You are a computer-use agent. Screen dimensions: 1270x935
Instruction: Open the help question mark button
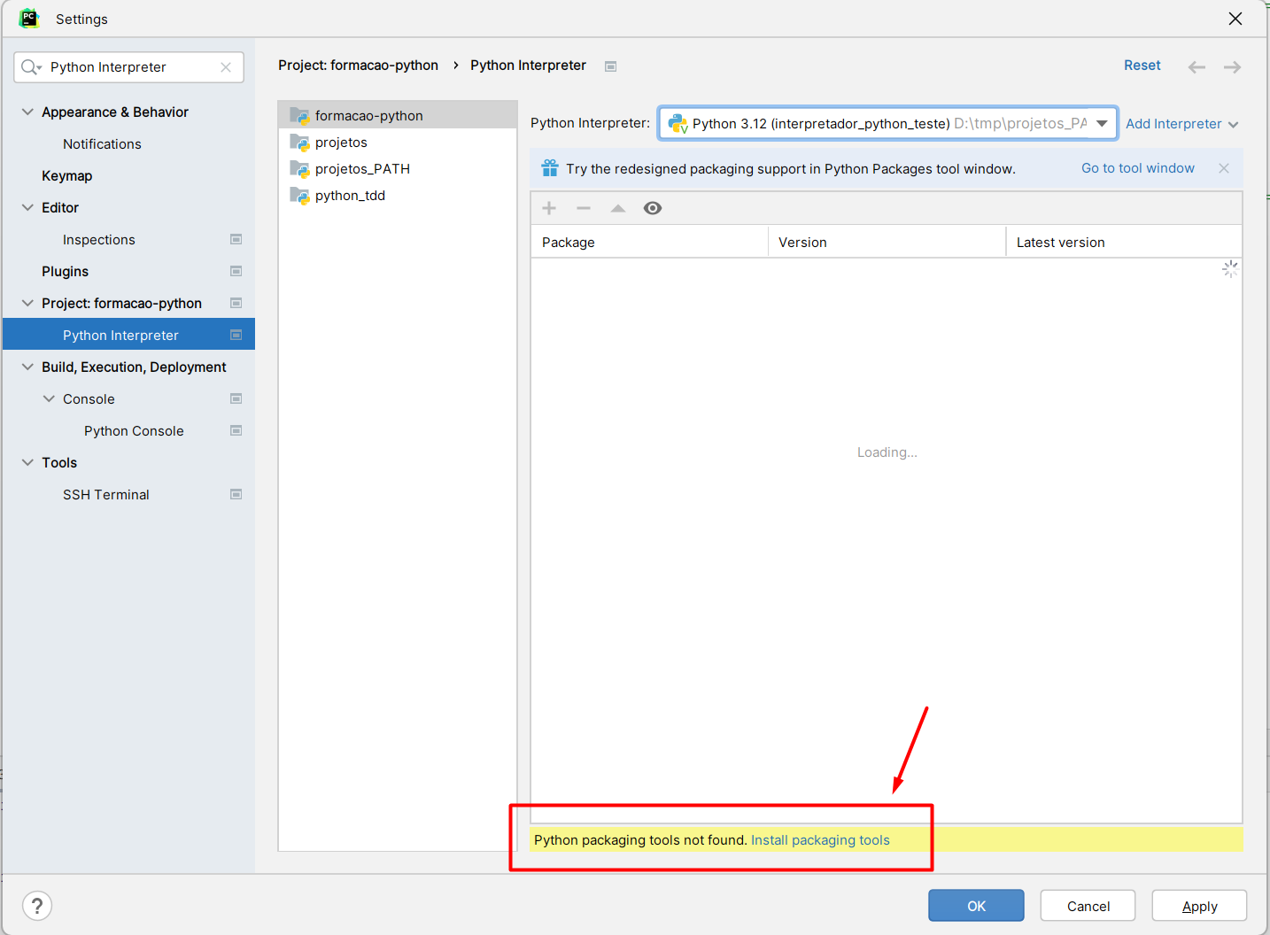coord(37,906)
